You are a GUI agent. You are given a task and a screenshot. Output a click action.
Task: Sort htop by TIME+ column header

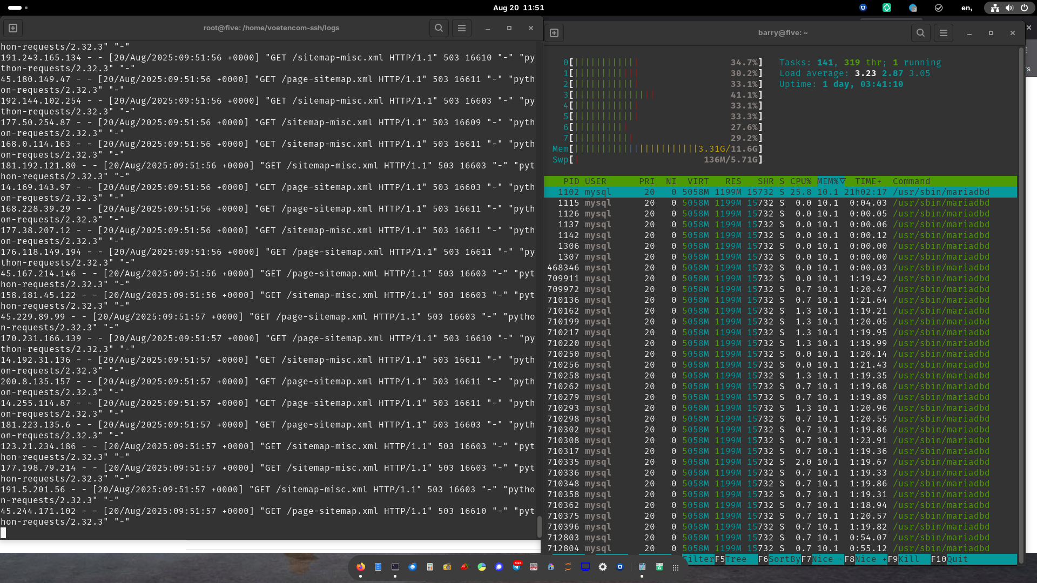pos(868,181)
